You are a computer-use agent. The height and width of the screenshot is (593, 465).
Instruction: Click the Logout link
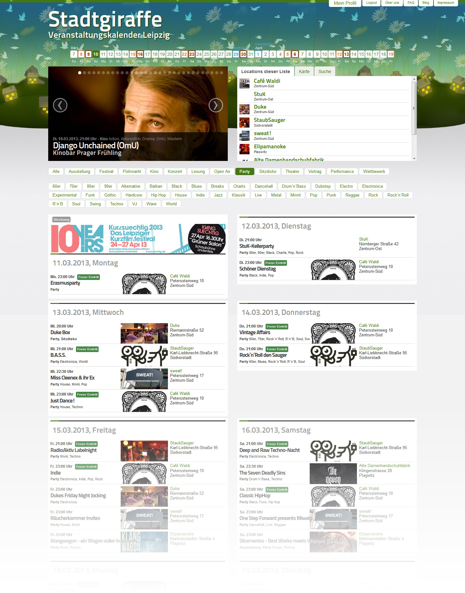point(371,3)
